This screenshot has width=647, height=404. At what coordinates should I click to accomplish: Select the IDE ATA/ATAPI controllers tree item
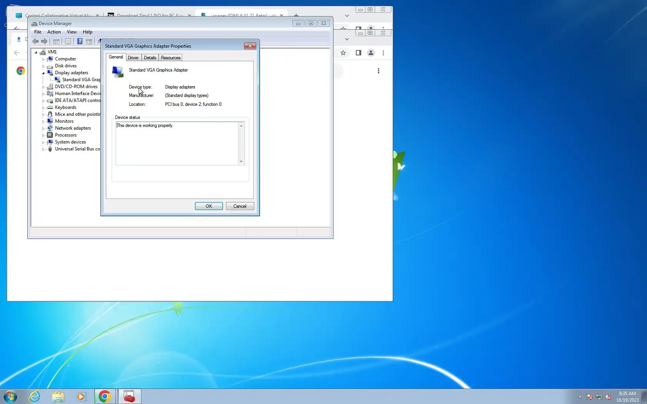coord(77,100)
